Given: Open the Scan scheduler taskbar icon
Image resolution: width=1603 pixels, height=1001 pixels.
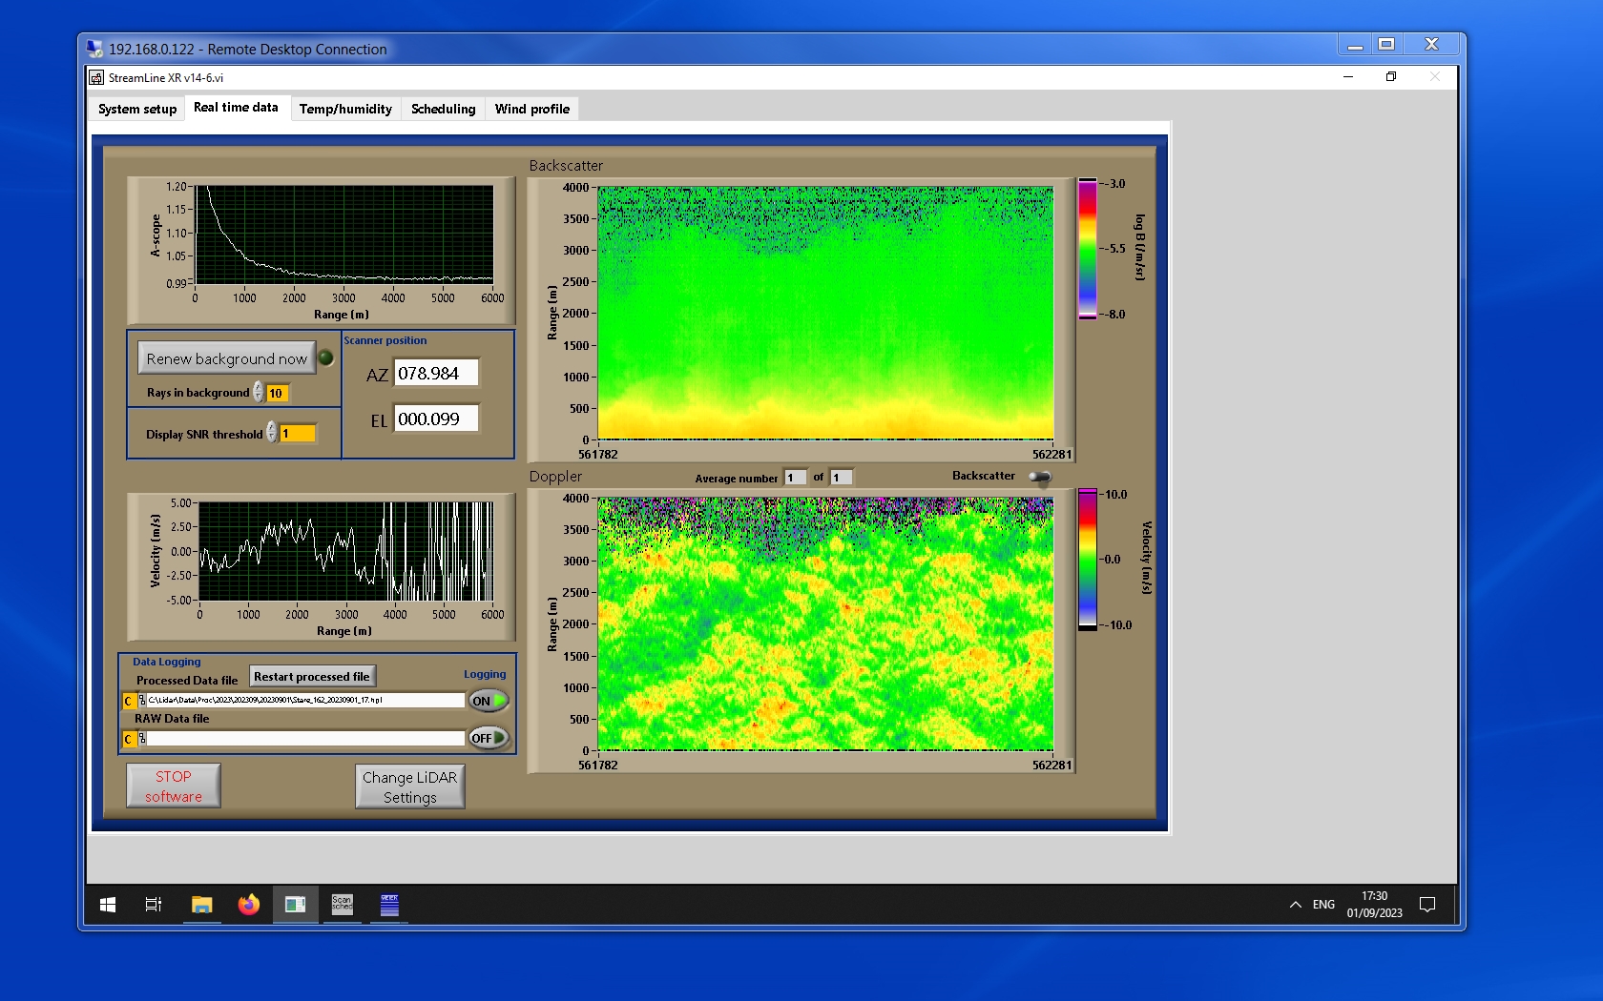Looking at the screenshot, I should coord(342,905).
